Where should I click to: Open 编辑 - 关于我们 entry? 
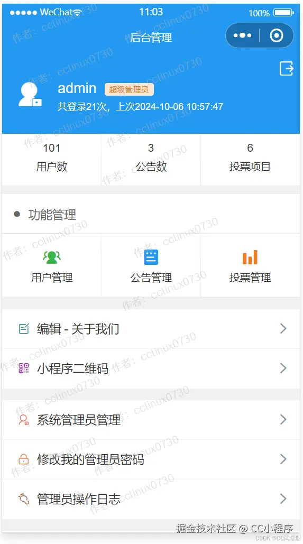click(151, 329)
